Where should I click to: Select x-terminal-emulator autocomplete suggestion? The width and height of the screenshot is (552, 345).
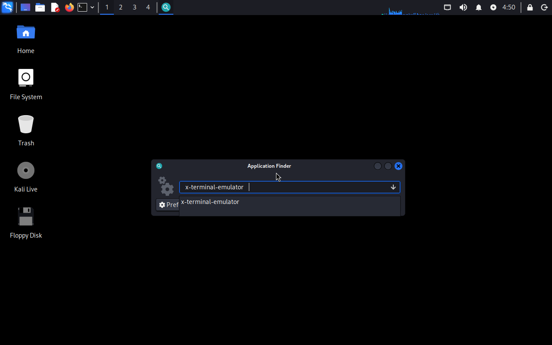(x=210, y=202)
